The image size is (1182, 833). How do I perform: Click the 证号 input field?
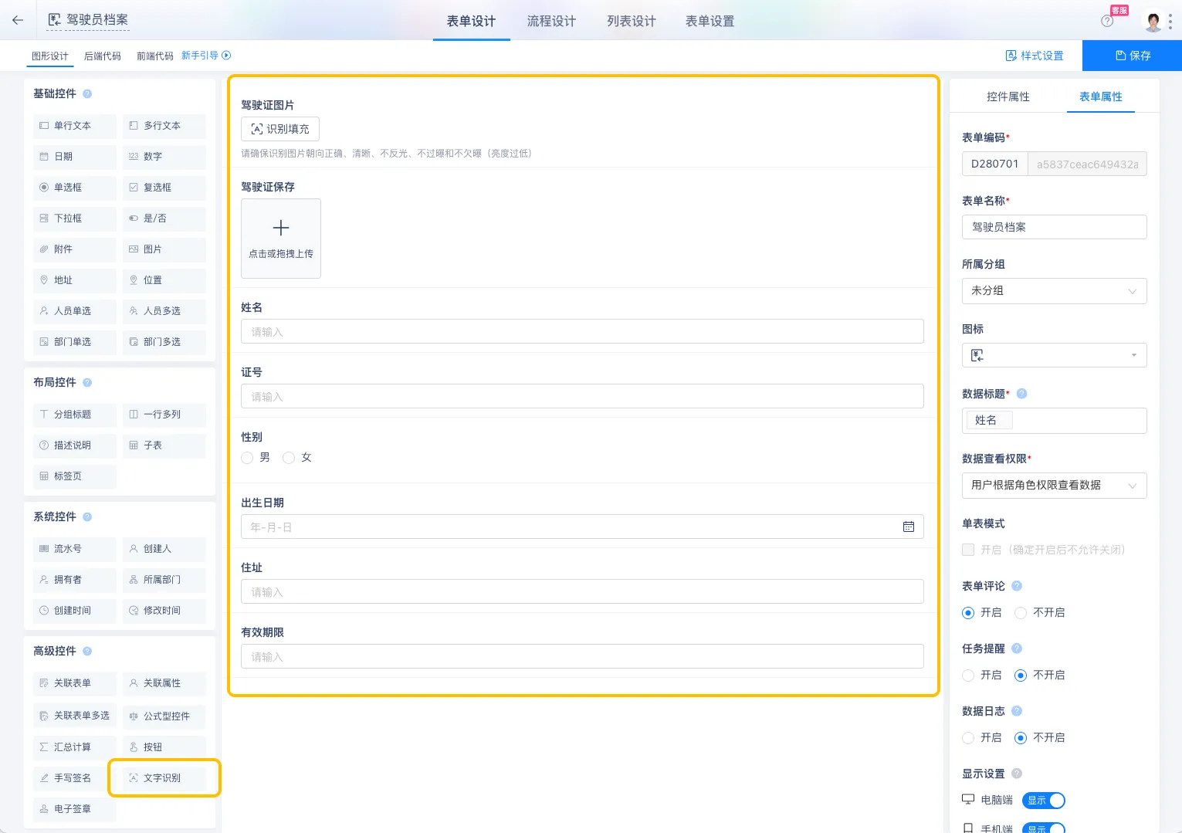582,396
